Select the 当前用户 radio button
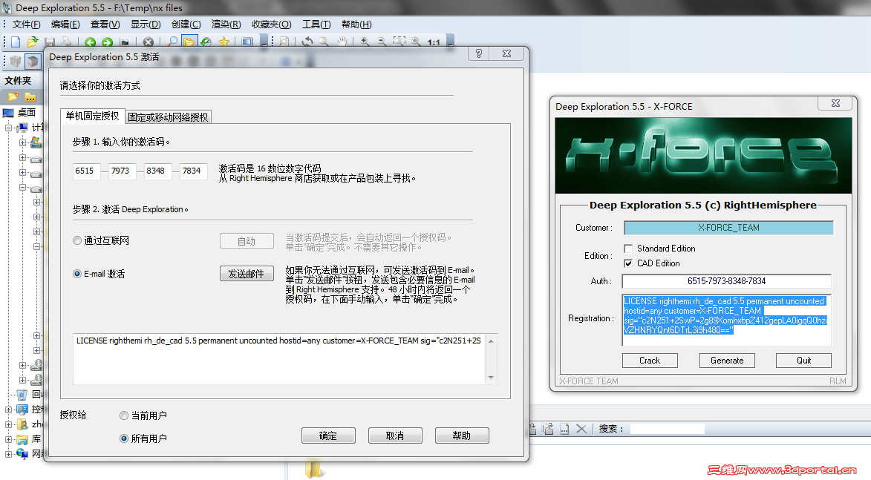Screen dimensions: 871x480 124,415
